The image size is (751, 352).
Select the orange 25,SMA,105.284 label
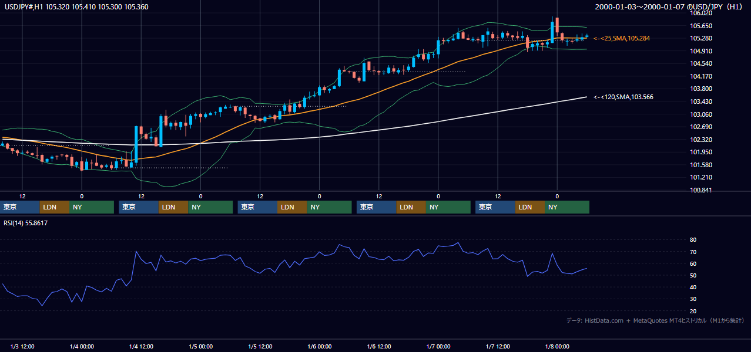[x=622, y=38]
